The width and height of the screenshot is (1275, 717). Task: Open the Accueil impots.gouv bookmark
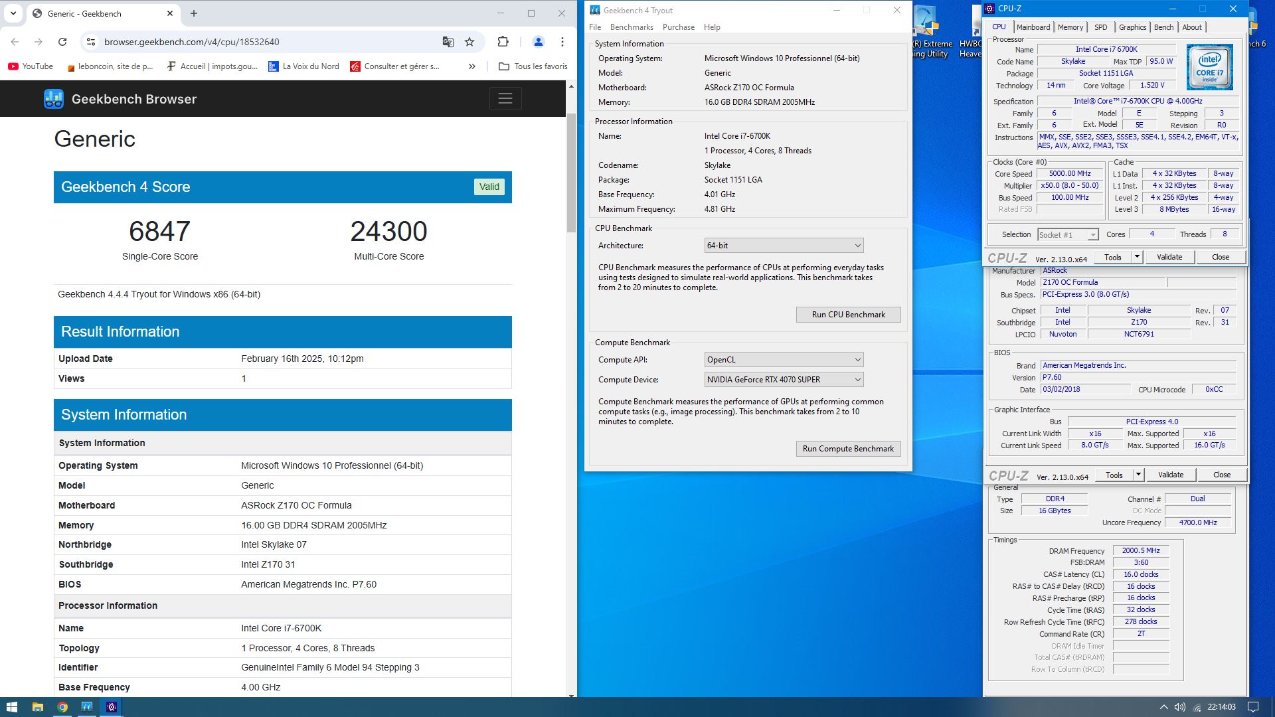click(212, 66)
